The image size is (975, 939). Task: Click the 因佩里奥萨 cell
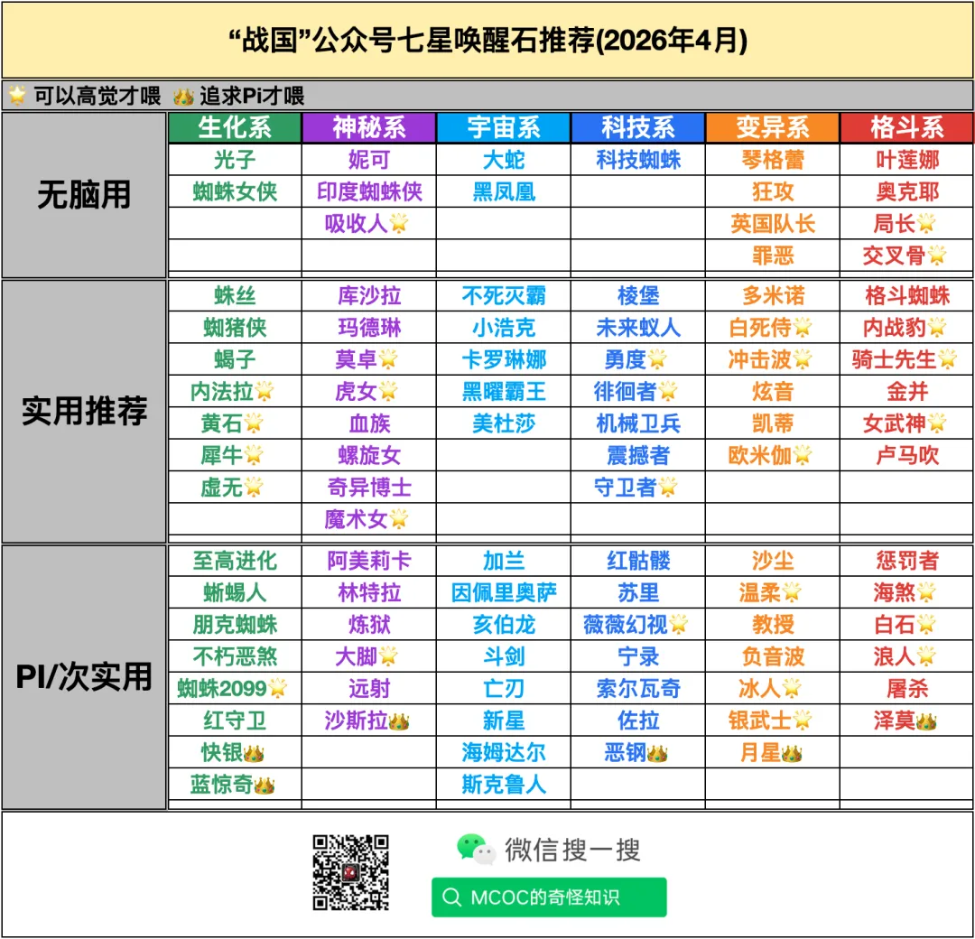[x=504, y=592]
